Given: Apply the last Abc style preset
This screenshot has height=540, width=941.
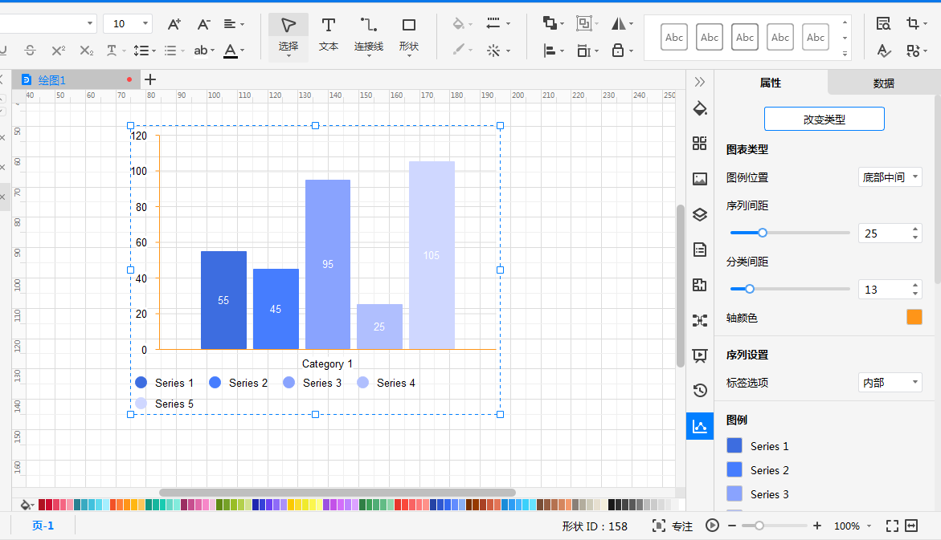Looking at the screenshot, I should click(816, 37).
